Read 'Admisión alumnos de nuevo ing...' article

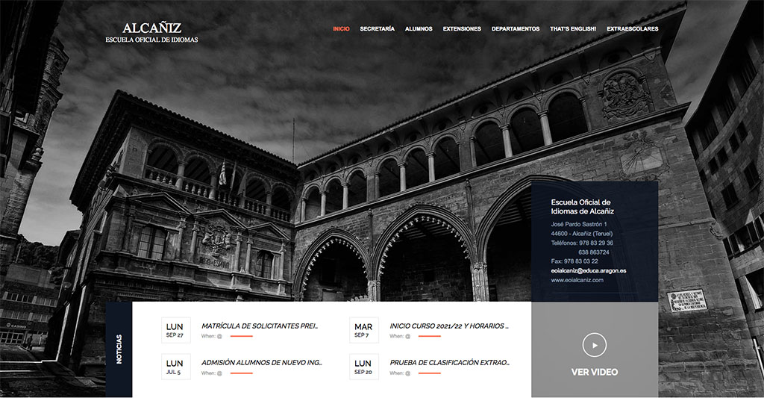(x=261, y=362)
